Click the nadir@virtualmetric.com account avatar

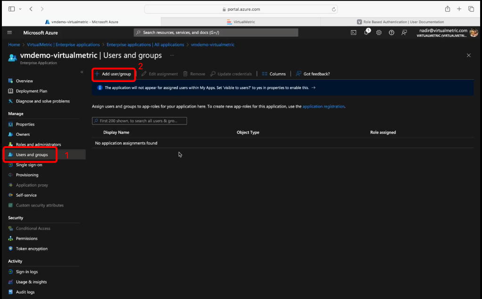[x=474, y=33]
